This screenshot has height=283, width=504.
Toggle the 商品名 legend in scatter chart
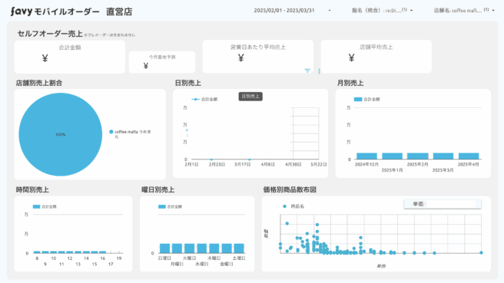tap(293, 206)
